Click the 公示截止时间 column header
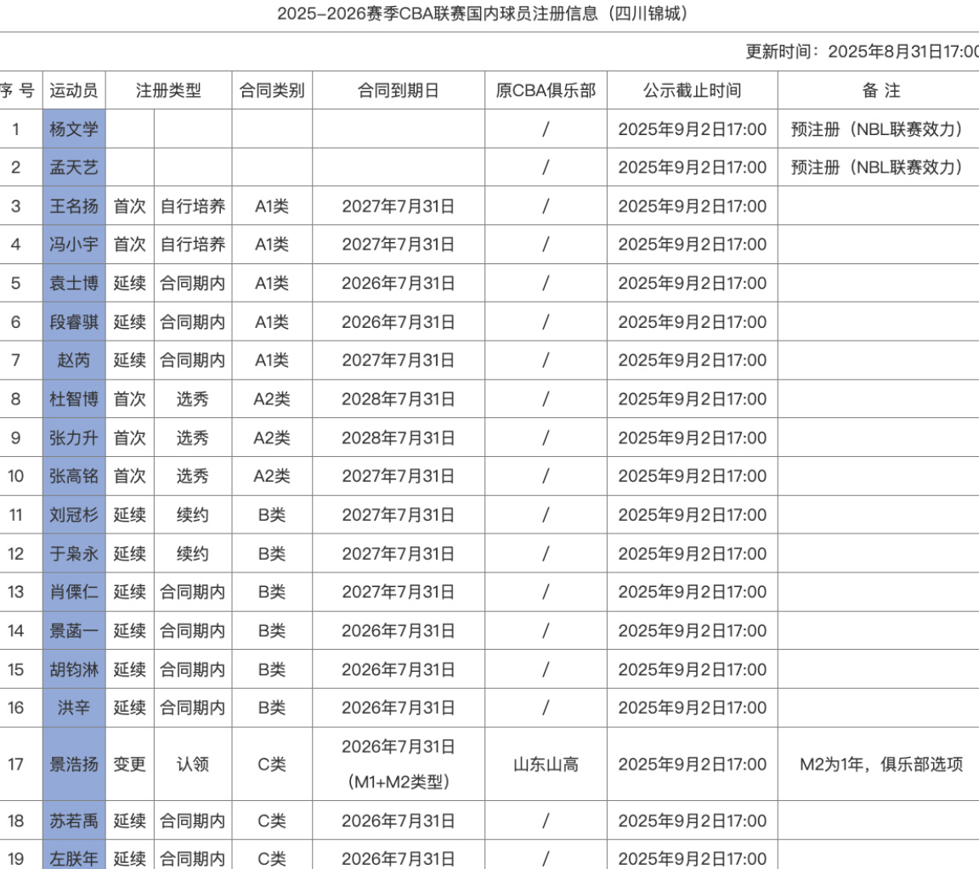The height and width of the screenshot is (869, 979). (693, 91)
